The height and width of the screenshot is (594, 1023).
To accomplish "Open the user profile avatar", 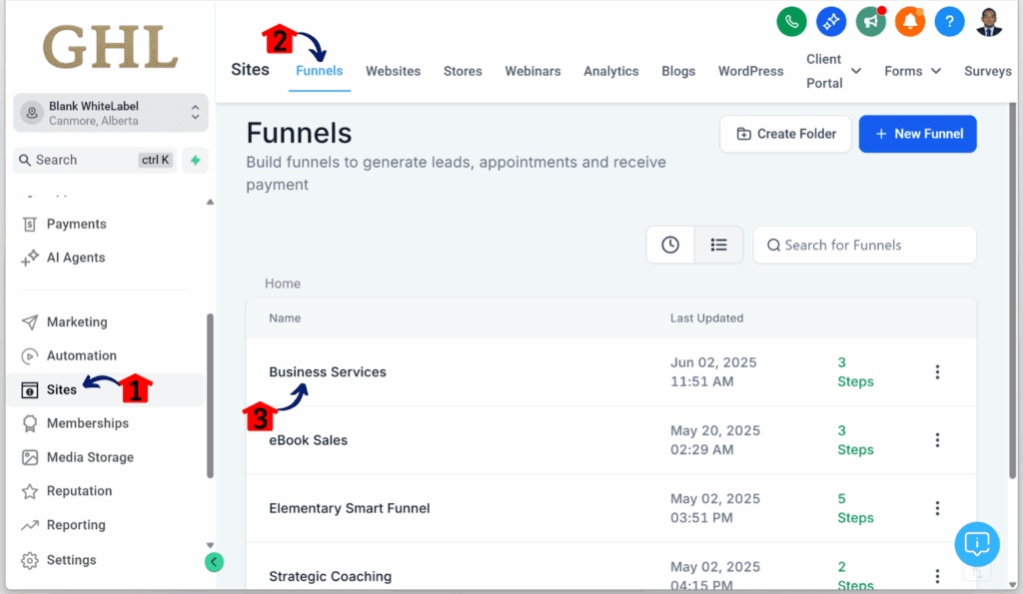I will tap(989, 22).
